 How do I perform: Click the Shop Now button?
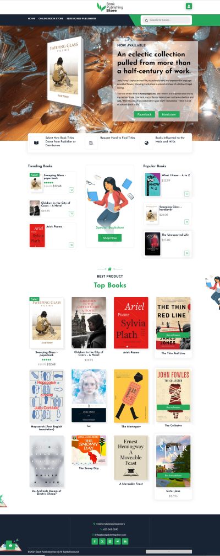pos(110,238)
